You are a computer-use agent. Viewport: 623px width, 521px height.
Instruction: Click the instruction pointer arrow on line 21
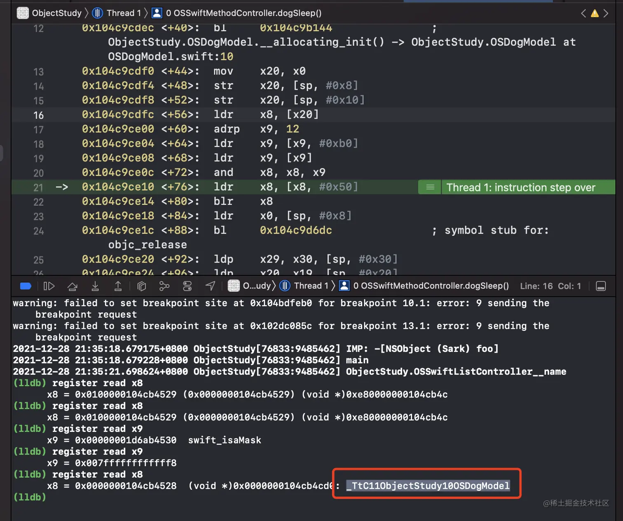coord(62,187)
